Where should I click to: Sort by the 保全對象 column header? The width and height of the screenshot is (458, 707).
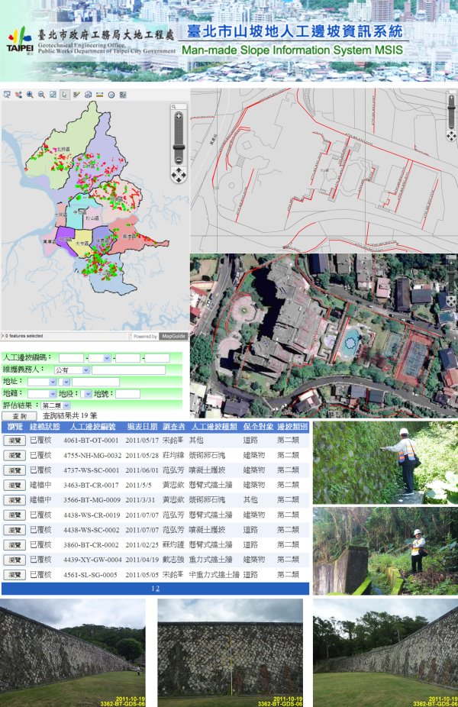(x=258, y=426)
